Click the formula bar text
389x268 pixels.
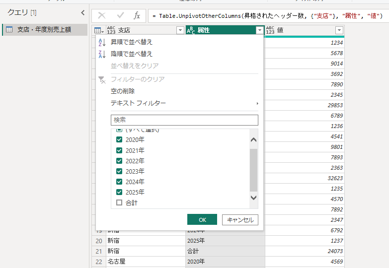click(x=267, y=16)
